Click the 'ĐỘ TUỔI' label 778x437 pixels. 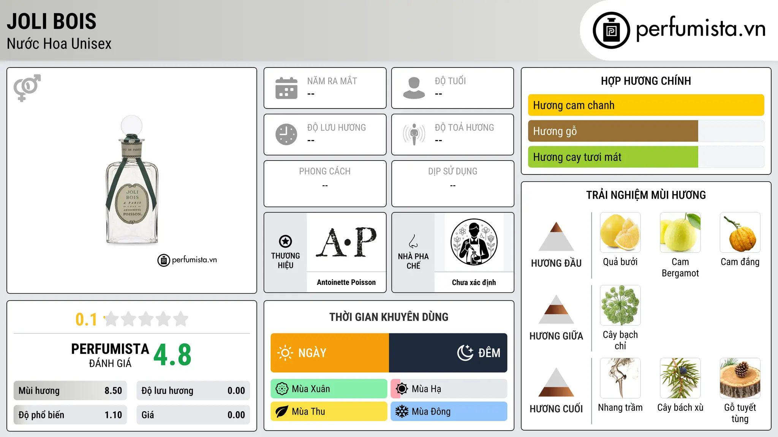pyautogui.click(x=450, y=81)
